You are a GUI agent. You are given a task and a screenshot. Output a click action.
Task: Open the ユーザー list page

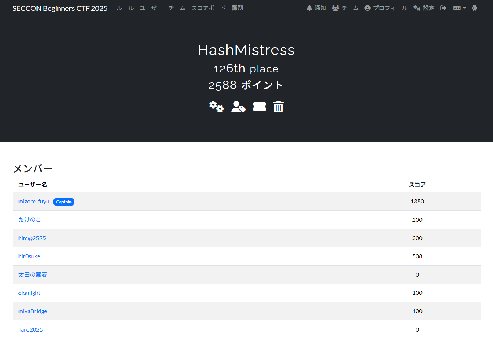coord(151,8)
